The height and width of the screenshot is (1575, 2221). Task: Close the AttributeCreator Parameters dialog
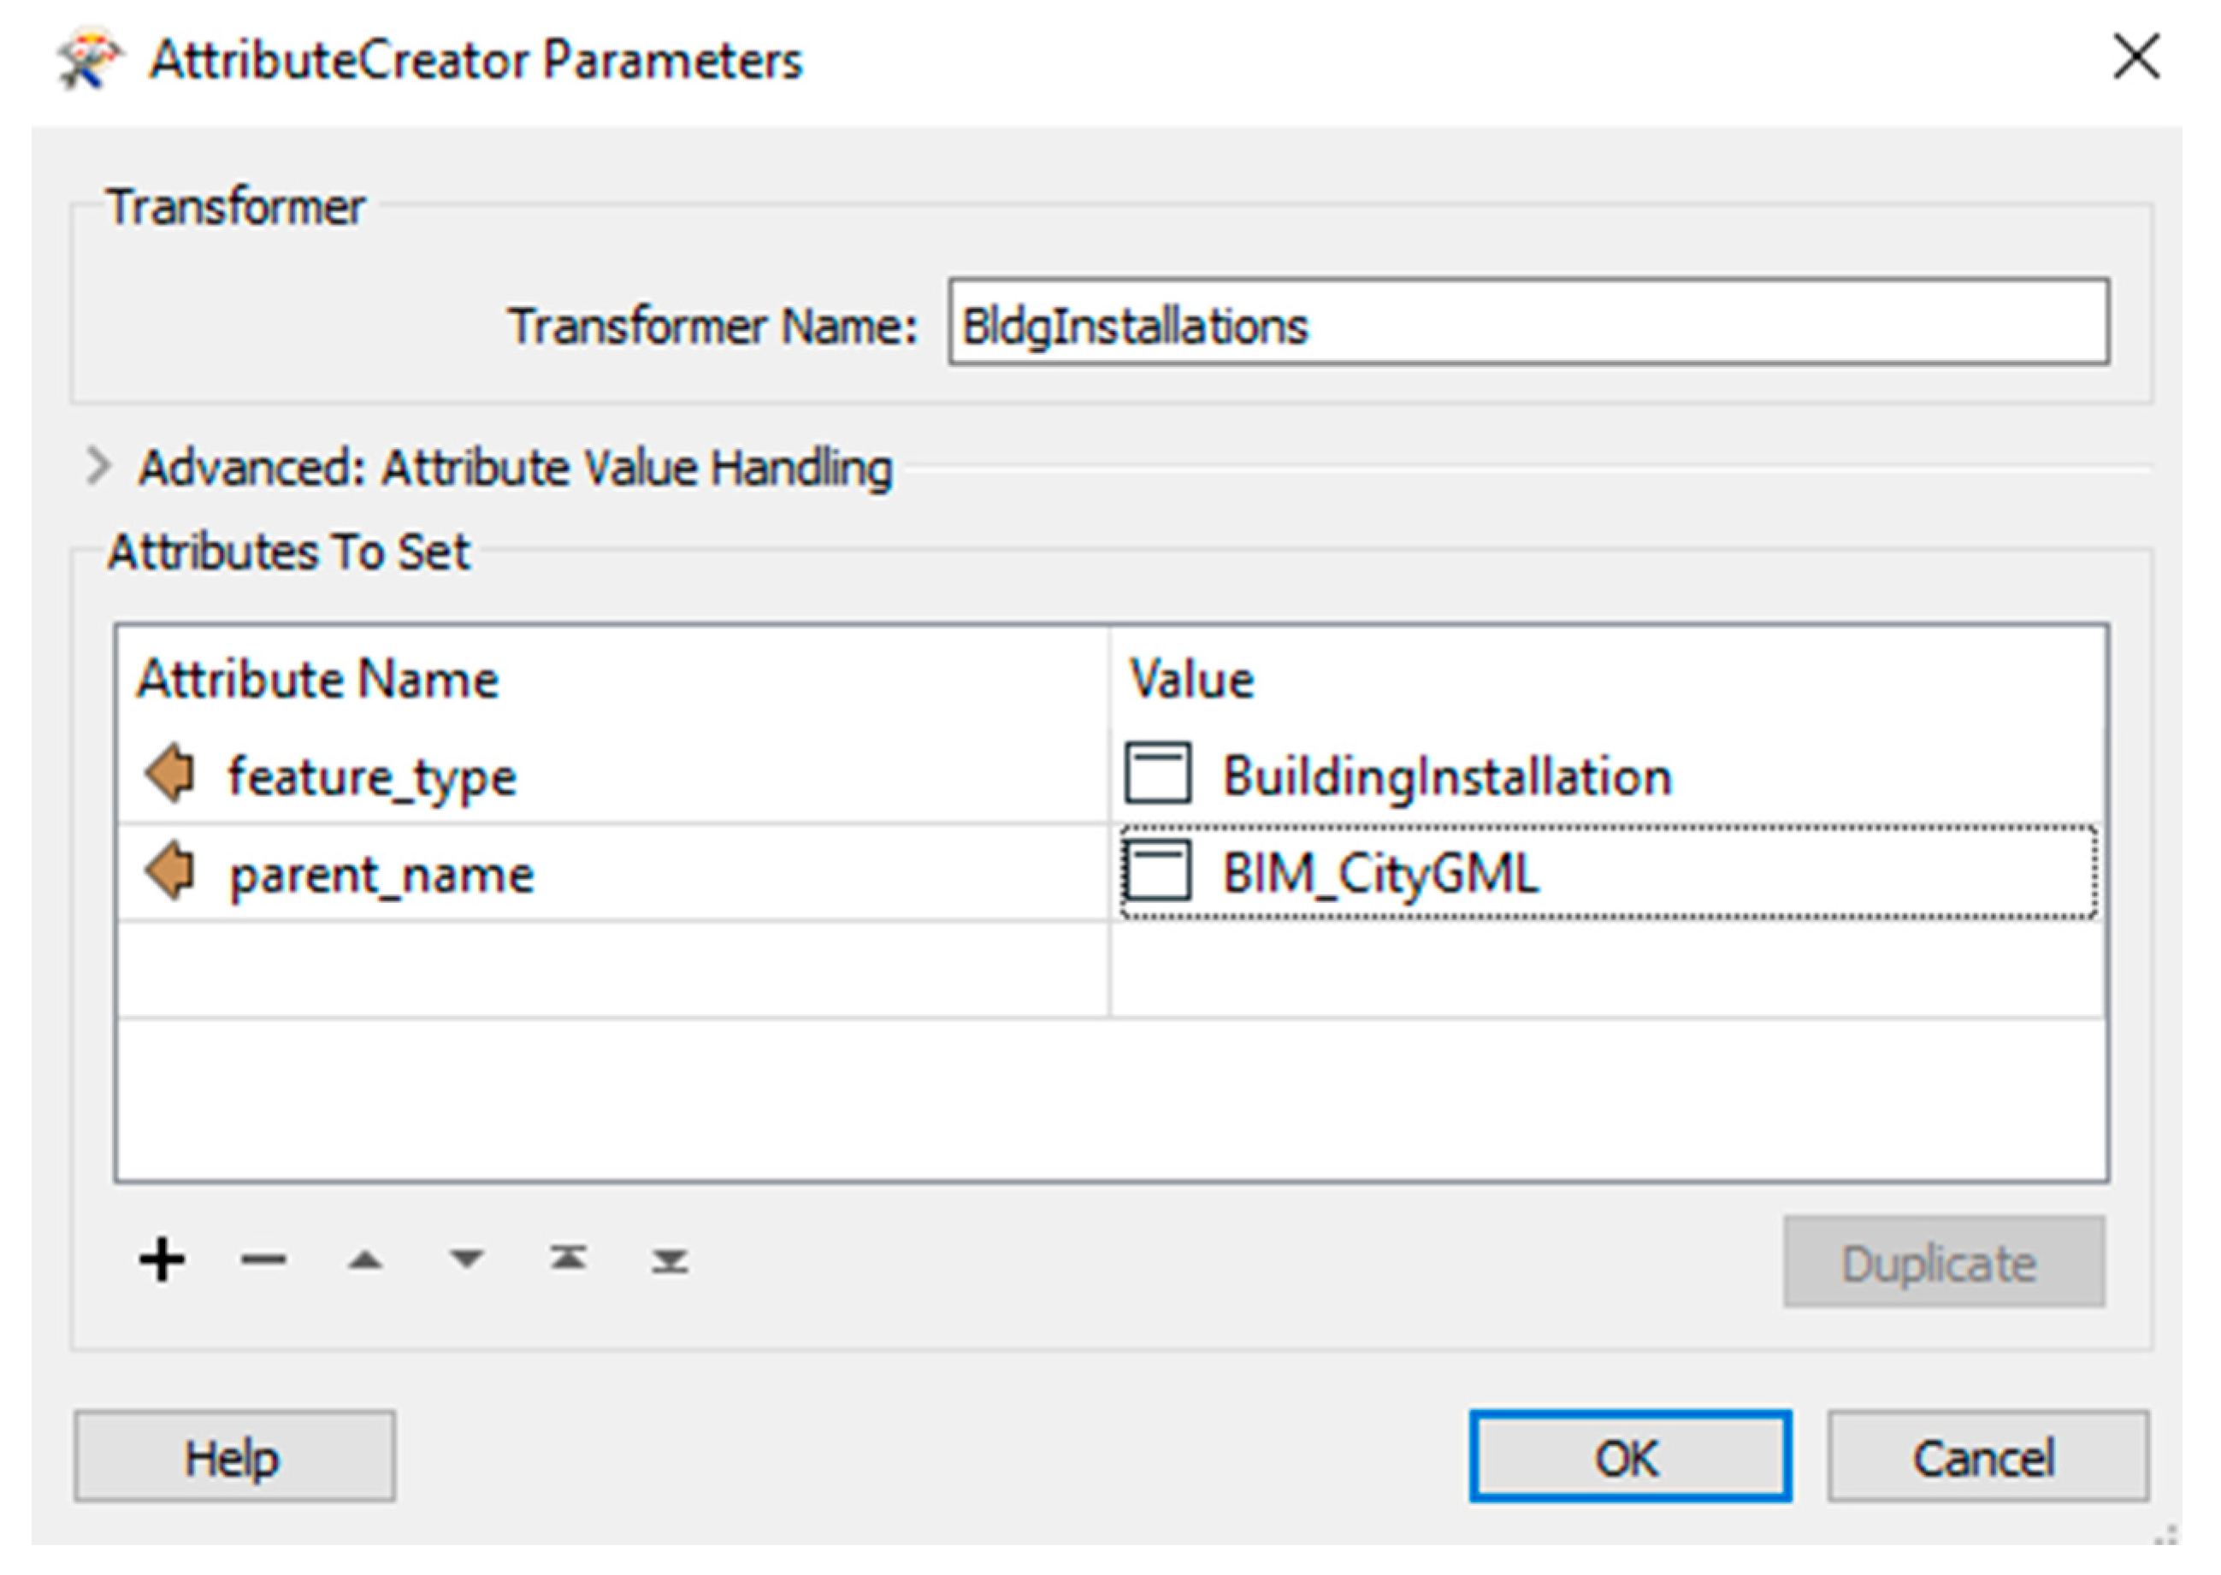2135,57
